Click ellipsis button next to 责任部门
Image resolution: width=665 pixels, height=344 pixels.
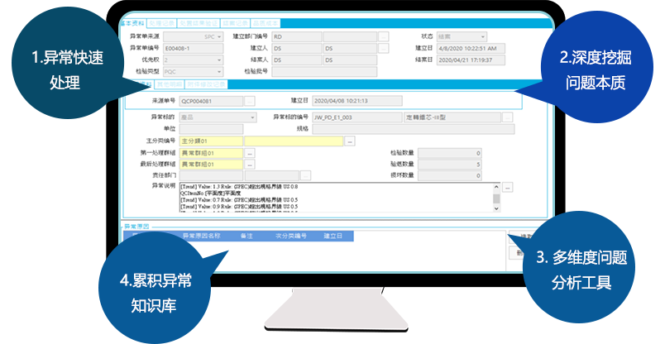tap(305, 175)
